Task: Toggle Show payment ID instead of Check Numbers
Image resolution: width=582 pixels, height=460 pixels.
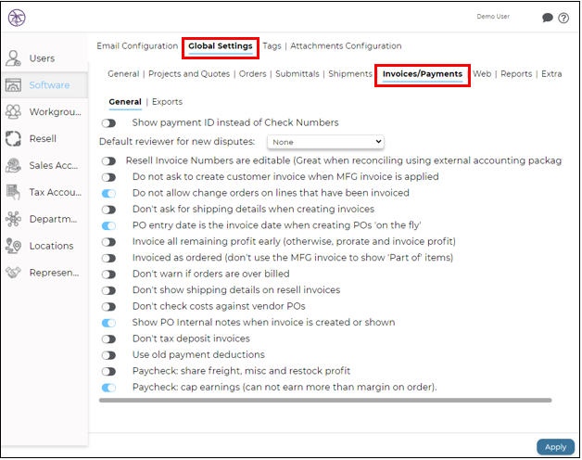Action: click(x=108, y=123)
